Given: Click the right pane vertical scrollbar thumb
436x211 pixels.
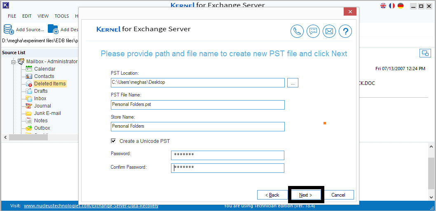Looking at the screenshot, I should 432,174.
